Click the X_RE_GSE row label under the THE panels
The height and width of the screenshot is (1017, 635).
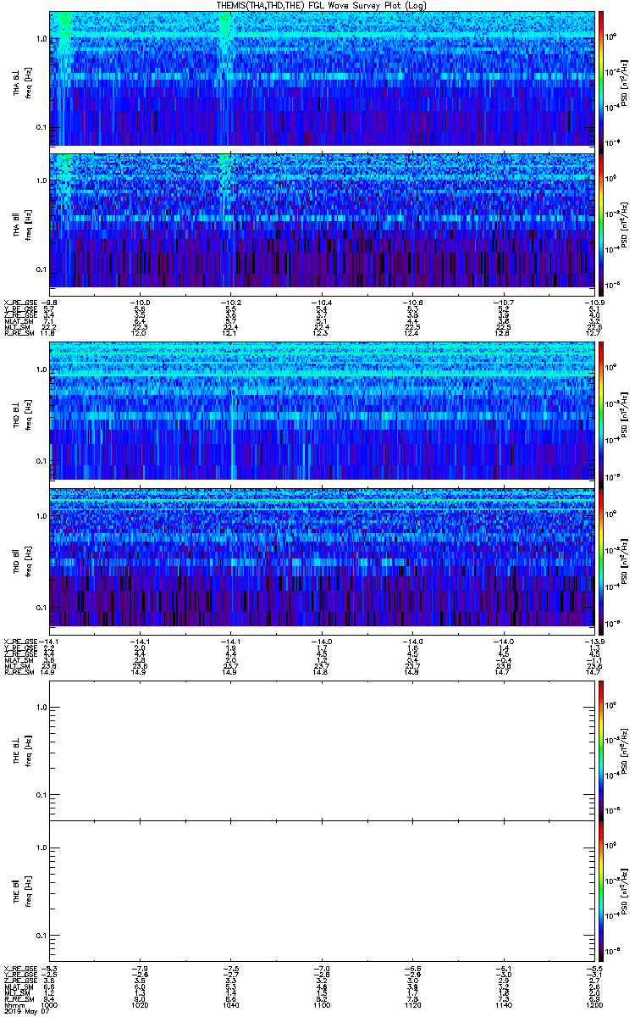coord(21,969)
